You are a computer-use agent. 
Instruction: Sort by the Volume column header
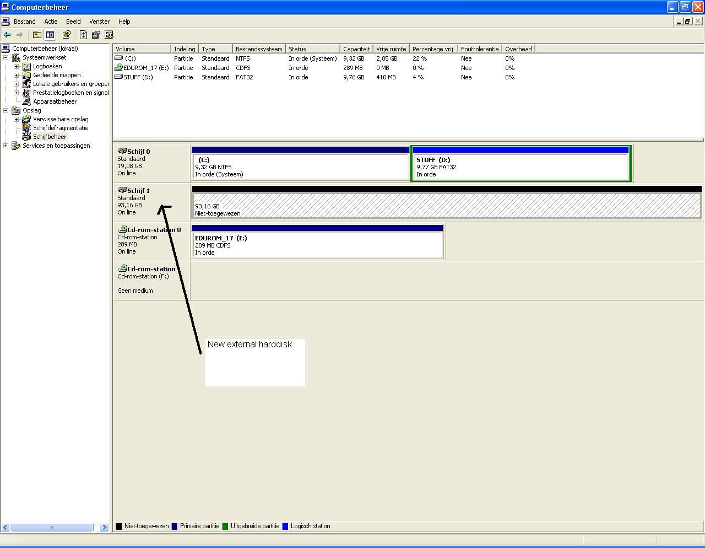pyautogui.click(x=142, y=49)
